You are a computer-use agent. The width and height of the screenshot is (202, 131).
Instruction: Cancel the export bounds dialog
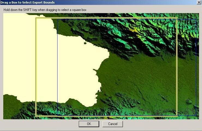113,124
